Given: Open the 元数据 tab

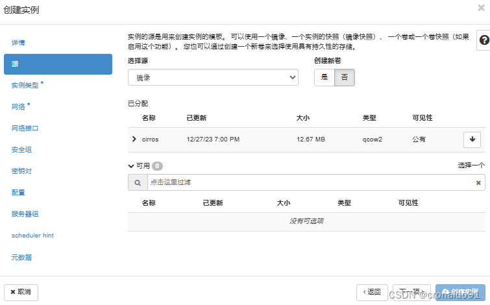Looking at the screenshot, I should tap(21, 257).
